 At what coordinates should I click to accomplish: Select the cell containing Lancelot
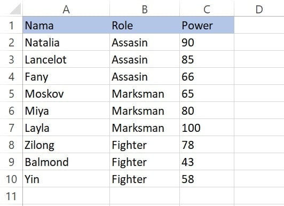coord(66,59)
